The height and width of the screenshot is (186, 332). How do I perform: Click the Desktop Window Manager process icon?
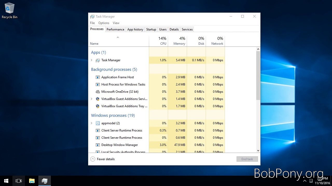coord(98,145)
